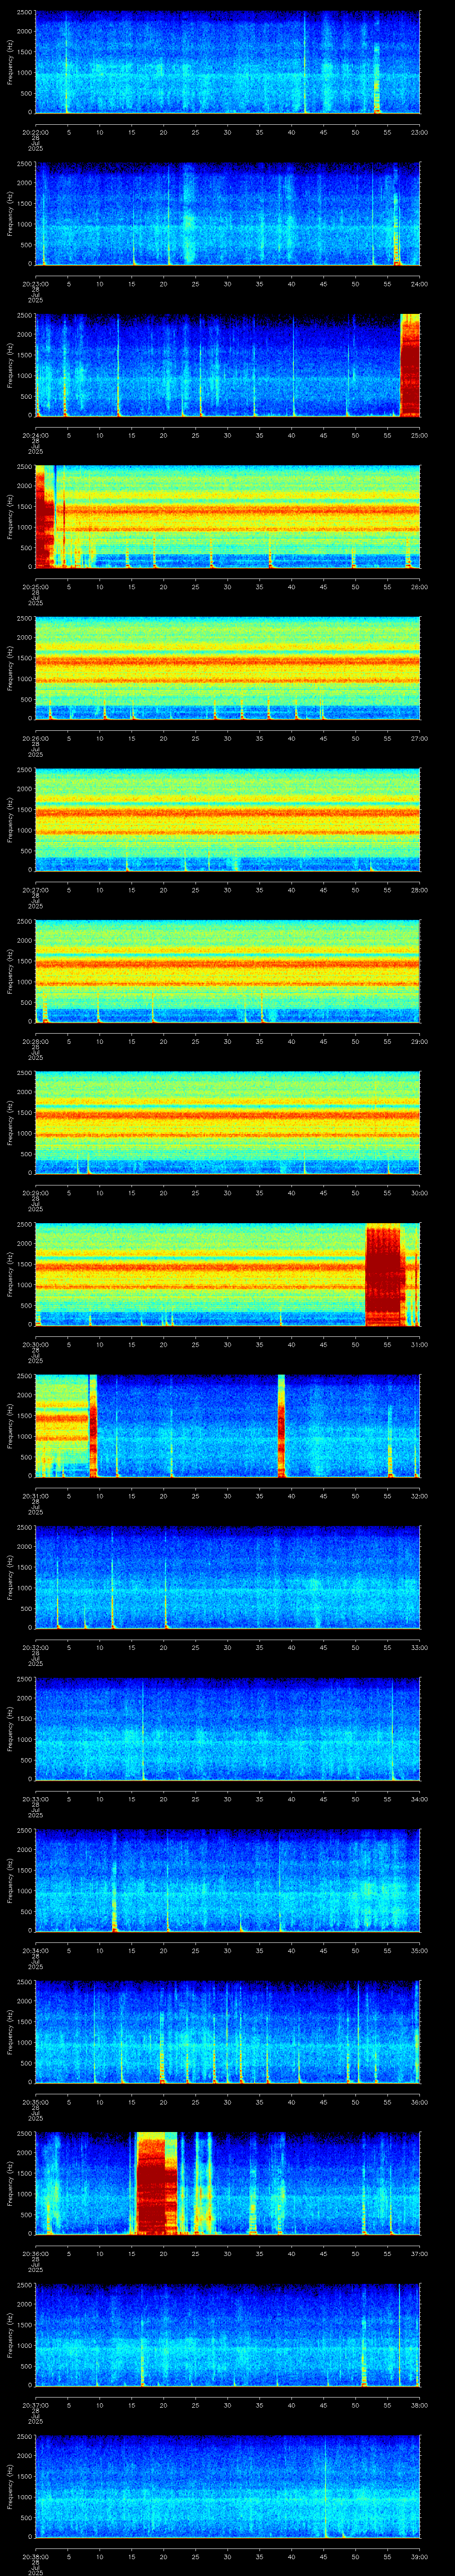Click the 20:31:00 start time label
455x2576 pixels.
click(x=35, y=1496)
